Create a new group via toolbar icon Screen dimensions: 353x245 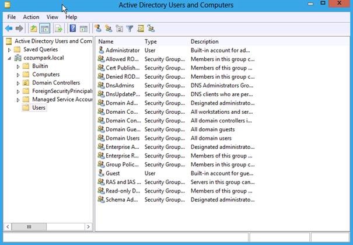coord(109,29)
